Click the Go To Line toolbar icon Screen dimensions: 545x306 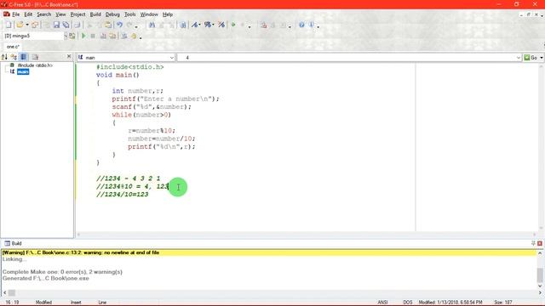click(x=183, y=25)
